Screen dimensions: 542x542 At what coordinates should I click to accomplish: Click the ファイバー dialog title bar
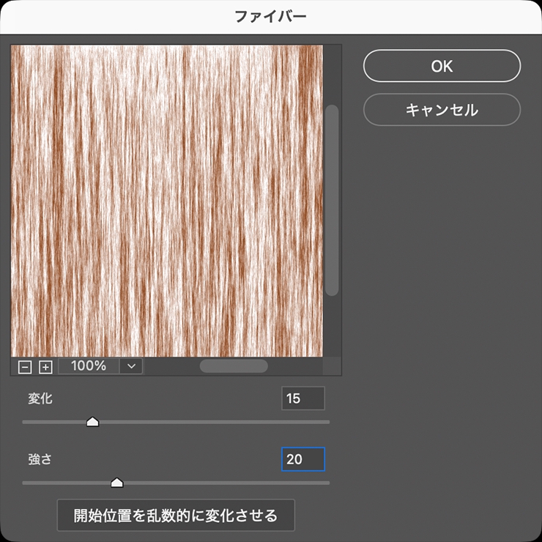click(270, 16)
